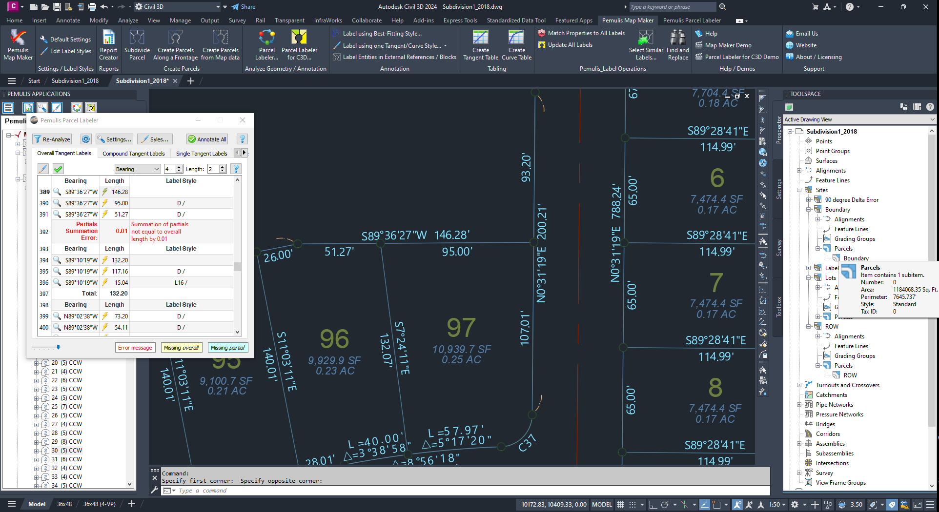The width and height of the screenshot is (939, 512).
Task: Expand the Alignments node under Subdivision1_2018
Action: [x=799, y=171]
